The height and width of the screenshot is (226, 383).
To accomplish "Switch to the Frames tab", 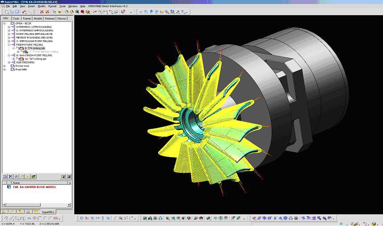I will click(27, 18).
